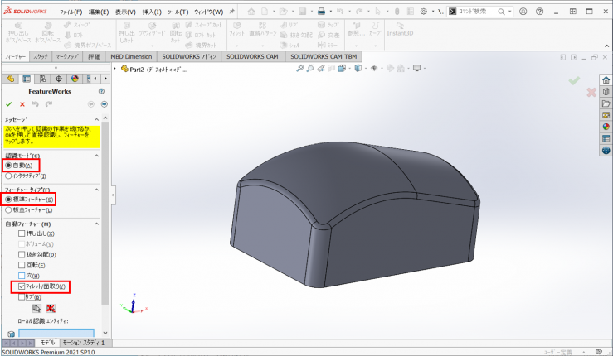This screenshot has width=613, height=356.
Task: Open the DimXpert crosshair manager tab
Action: [58, 78]
